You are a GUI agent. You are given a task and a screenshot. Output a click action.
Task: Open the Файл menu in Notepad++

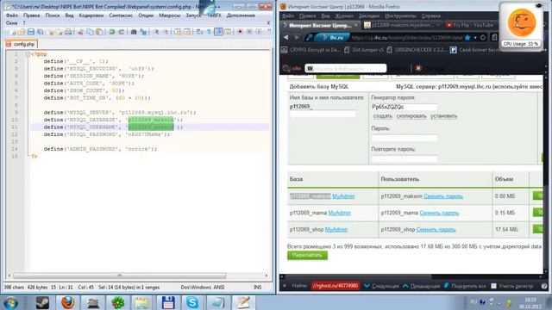11,15
